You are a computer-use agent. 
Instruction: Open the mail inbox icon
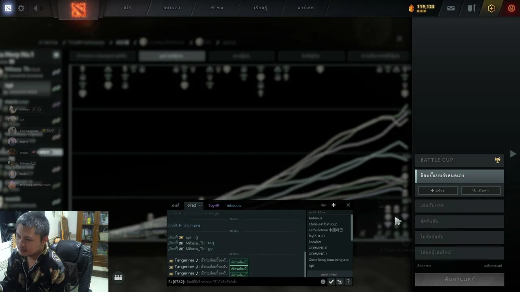tap(451, 8)
